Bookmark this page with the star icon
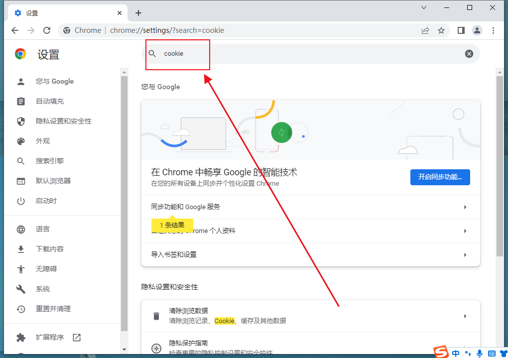The image size is (508, 358). tap(441, 30)
